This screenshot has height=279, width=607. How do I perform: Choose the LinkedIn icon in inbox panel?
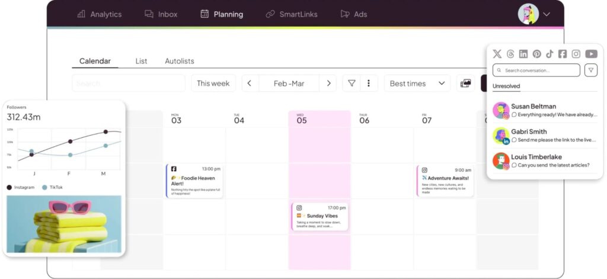point(523,54)
